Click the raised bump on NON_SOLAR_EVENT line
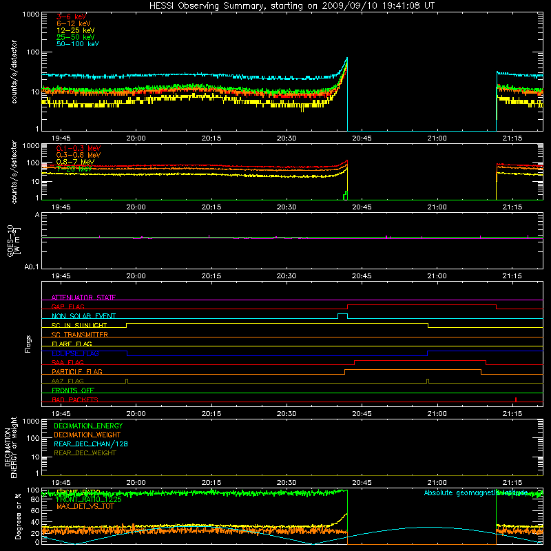 (342, 315)
